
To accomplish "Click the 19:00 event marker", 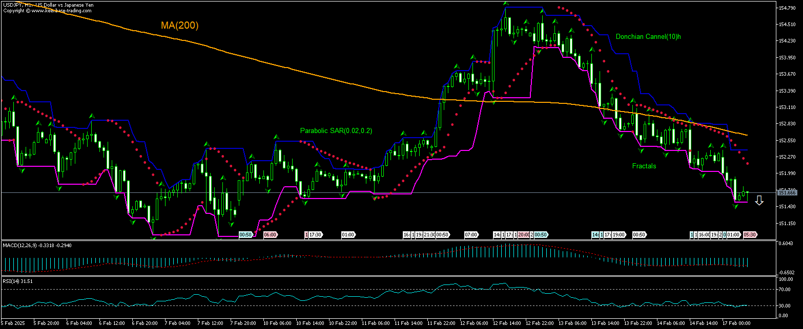I will pos(618,235).
